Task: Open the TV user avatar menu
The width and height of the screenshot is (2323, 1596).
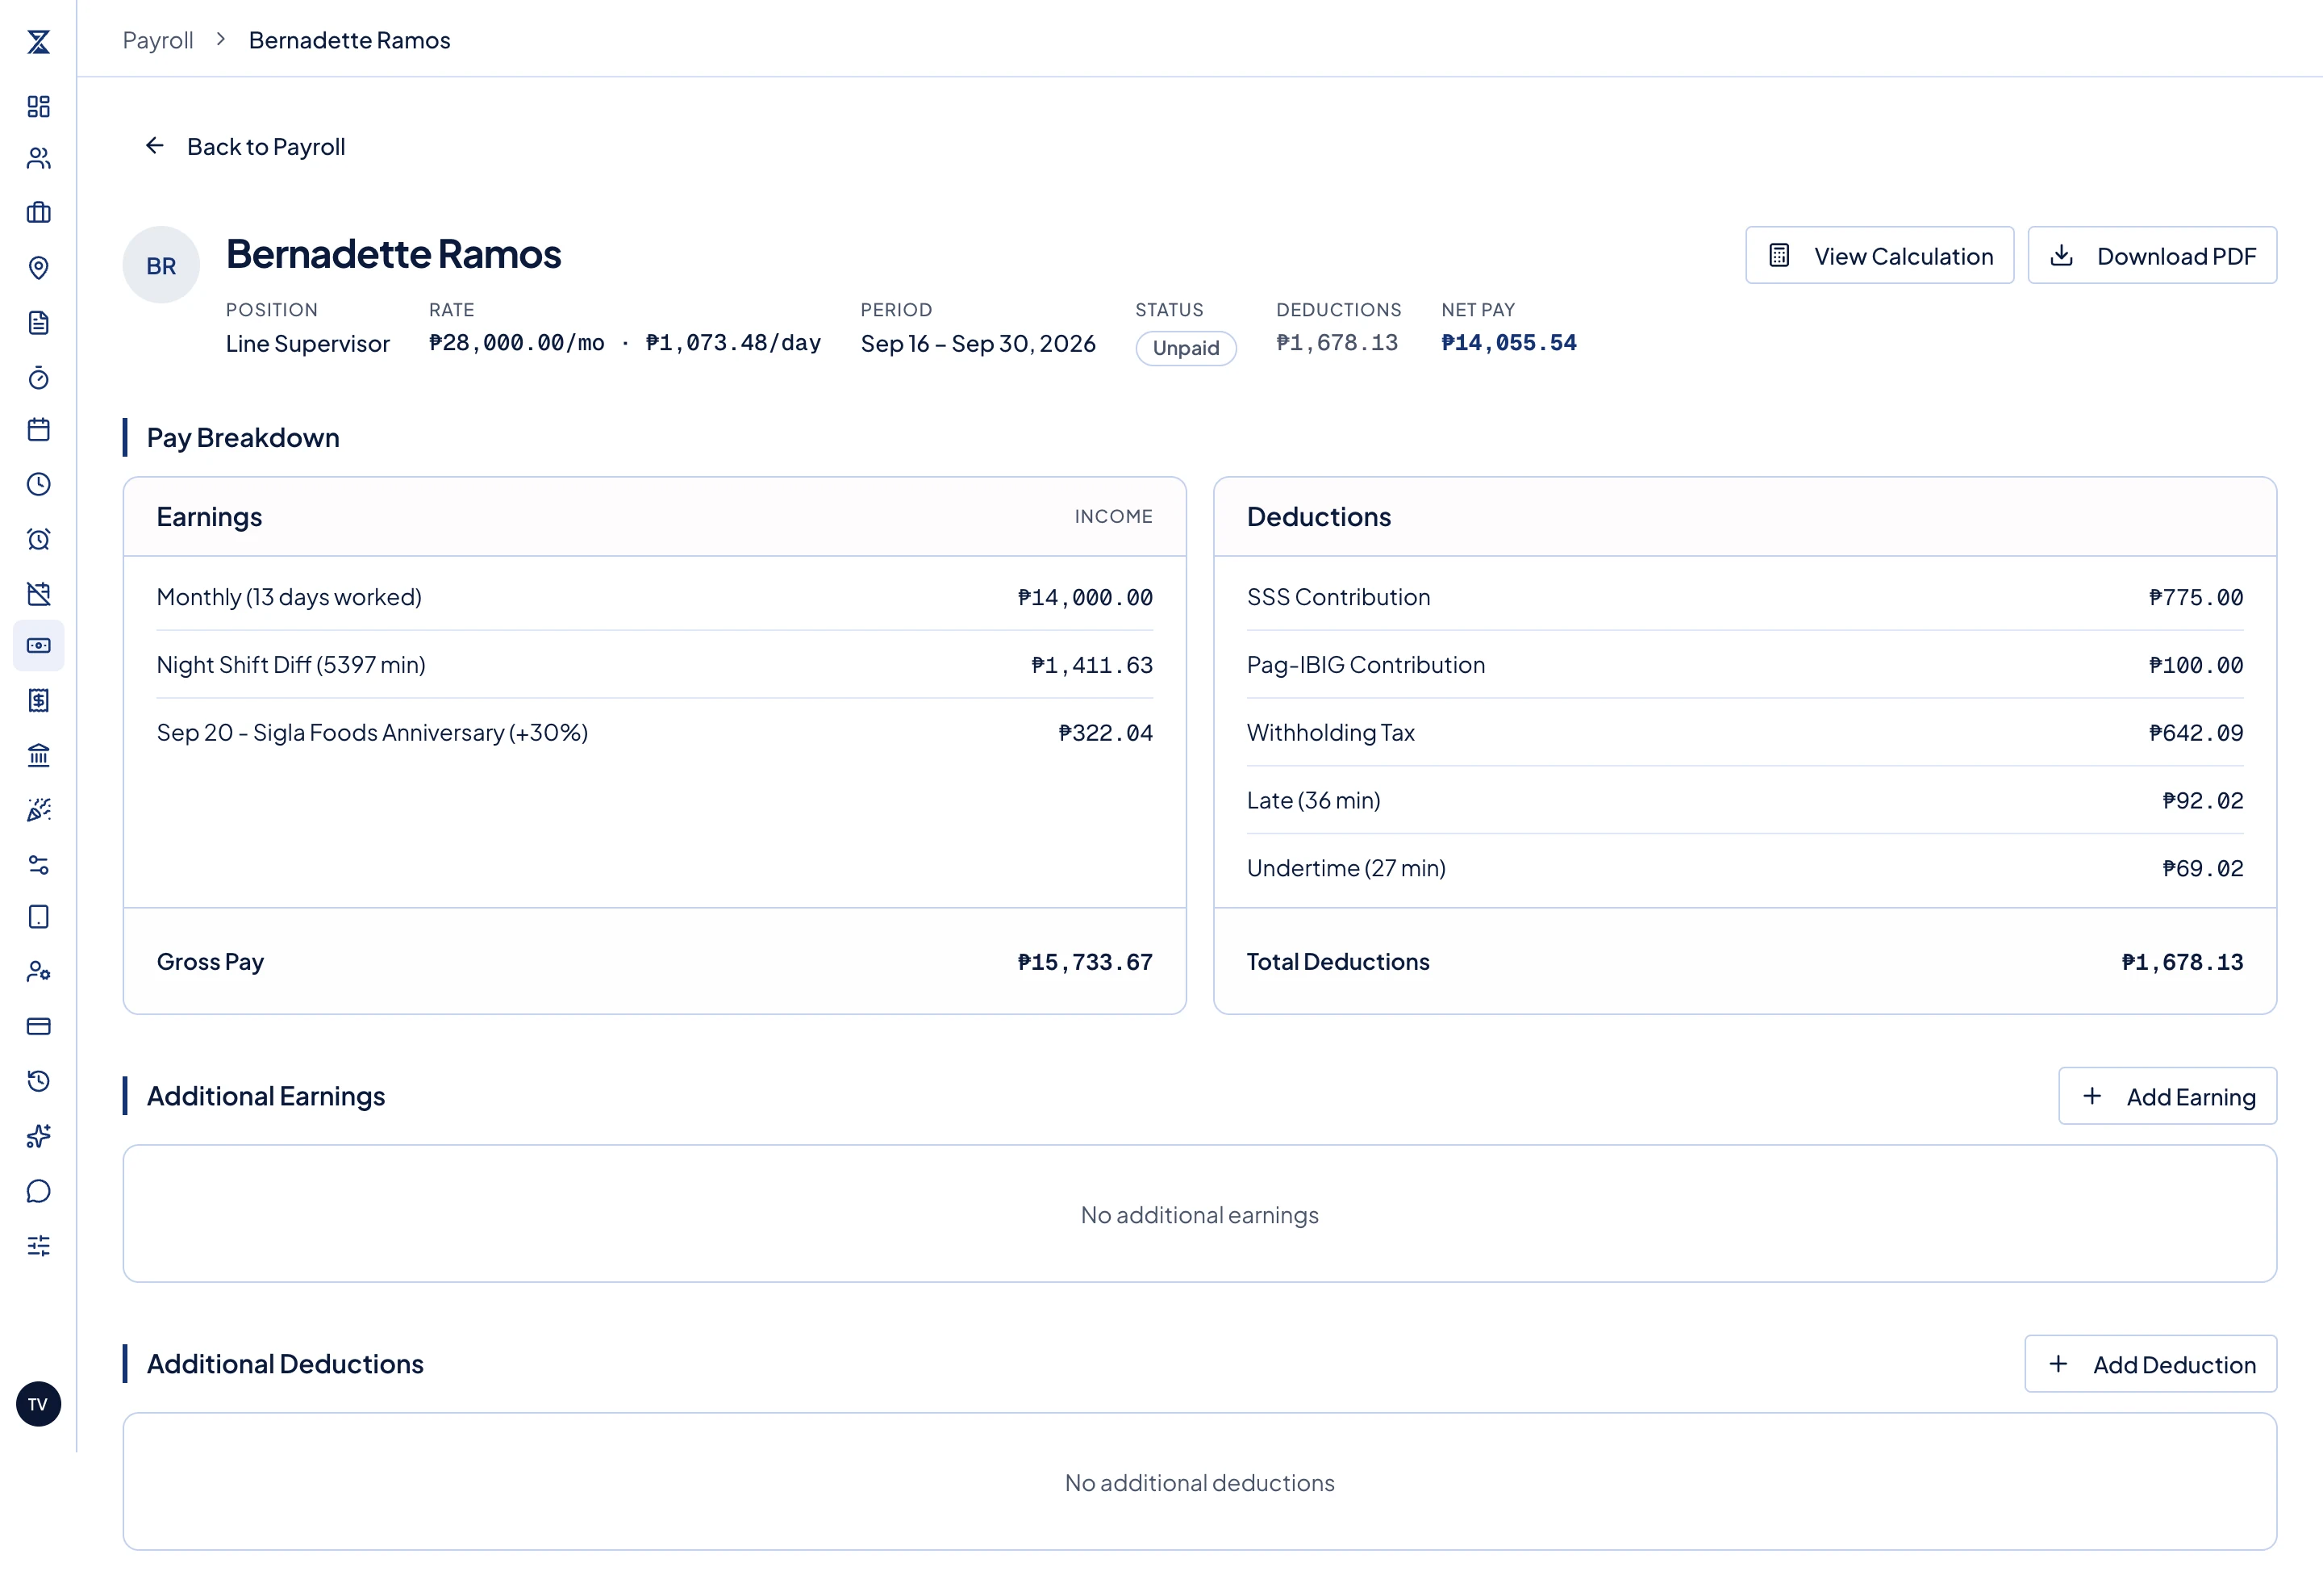Action: click(38, 1405)
